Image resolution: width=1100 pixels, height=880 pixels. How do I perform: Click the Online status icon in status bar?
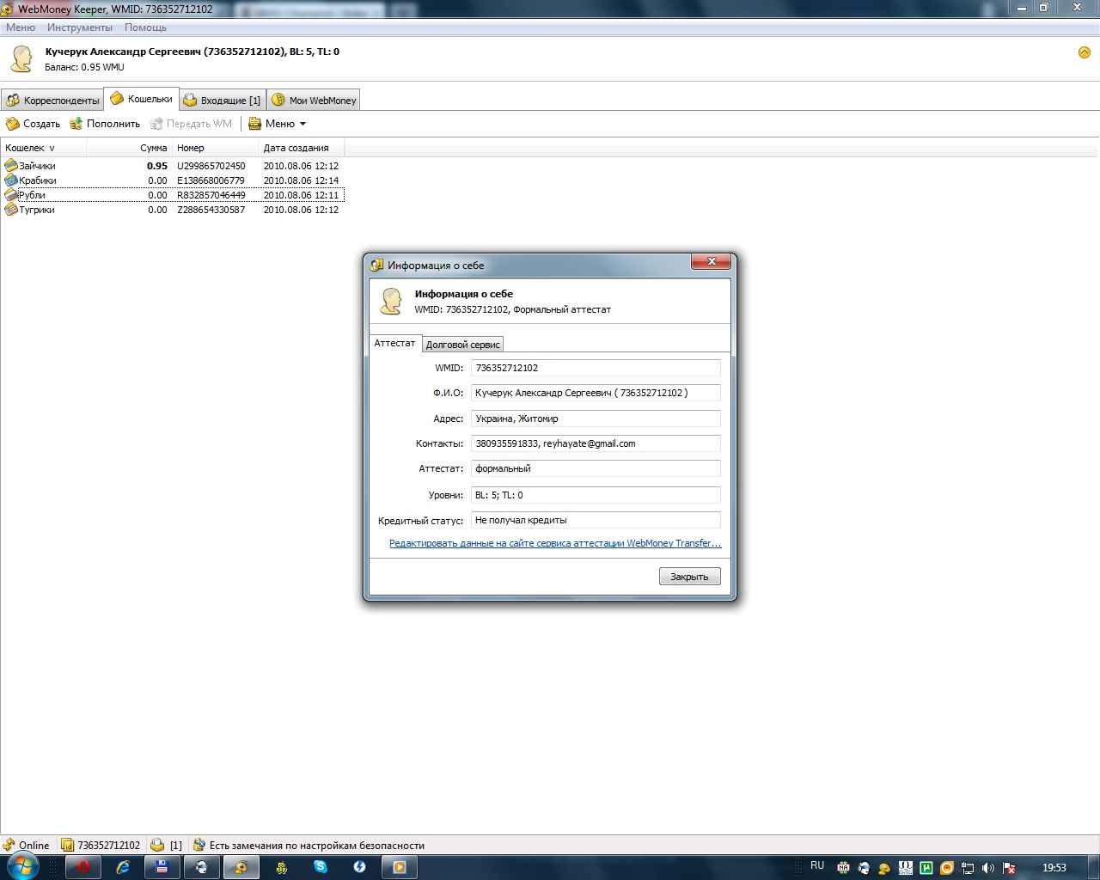tap(9, 845)
